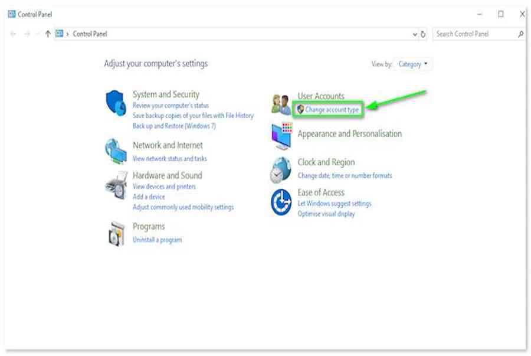Open Hardware and Sound heading
531x356 pixels.
tap(168, 175)
